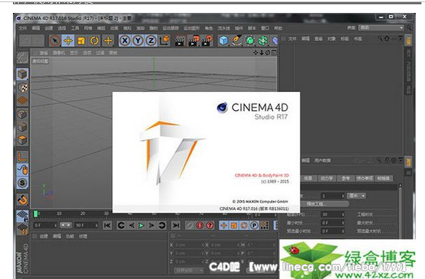Click the Make Editable icon in left sidebar
This screenshot has width=425, height=279.
22,58
